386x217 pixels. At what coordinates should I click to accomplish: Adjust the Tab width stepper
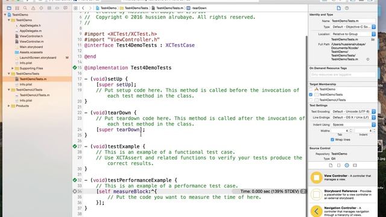(x=351, y=131)
